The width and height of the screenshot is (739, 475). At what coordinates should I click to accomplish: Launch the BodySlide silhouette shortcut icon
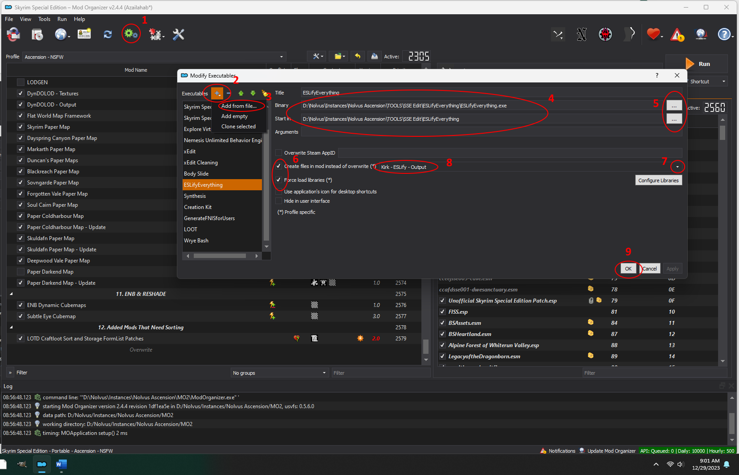[x=629, y=34]
